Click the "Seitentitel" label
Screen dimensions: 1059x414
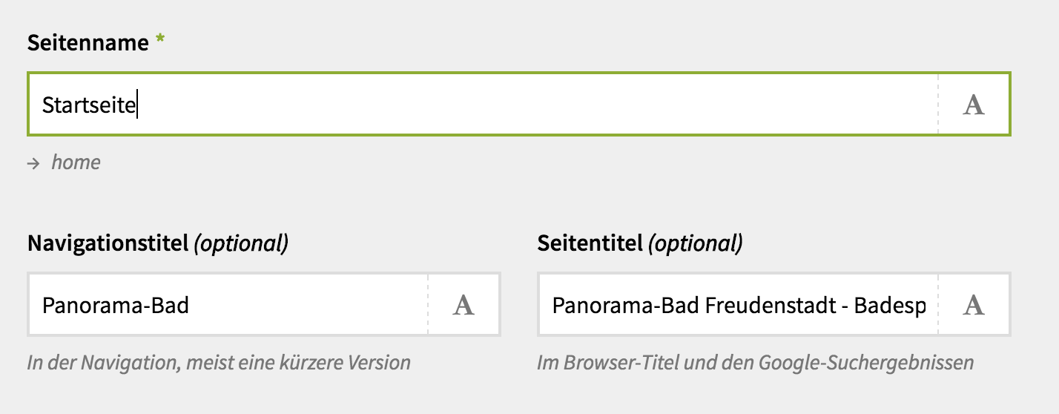click(x=590, y=243)
